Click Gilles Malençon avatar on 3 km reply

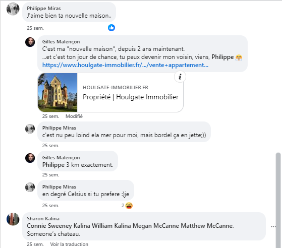click(x=30, y=158)
